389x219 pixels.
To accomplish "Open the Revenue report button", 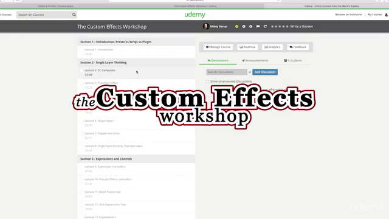I will [247, 47].
